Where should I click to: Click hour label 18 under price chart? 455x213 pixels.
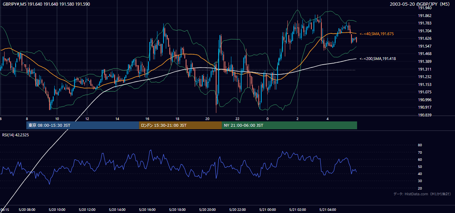[x=177, y=119]
